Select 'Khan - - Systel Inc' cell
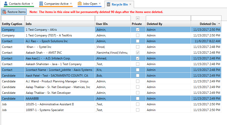 point(60,47)
